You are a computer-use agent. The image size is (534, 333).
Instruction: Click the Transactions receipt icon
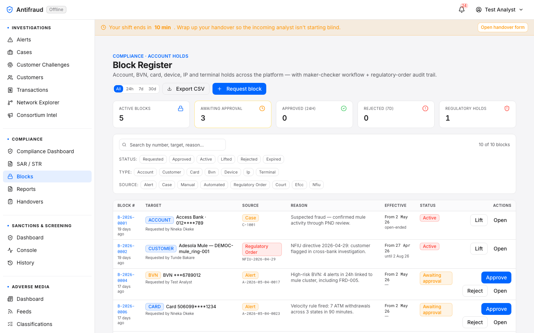click(10, 90)
